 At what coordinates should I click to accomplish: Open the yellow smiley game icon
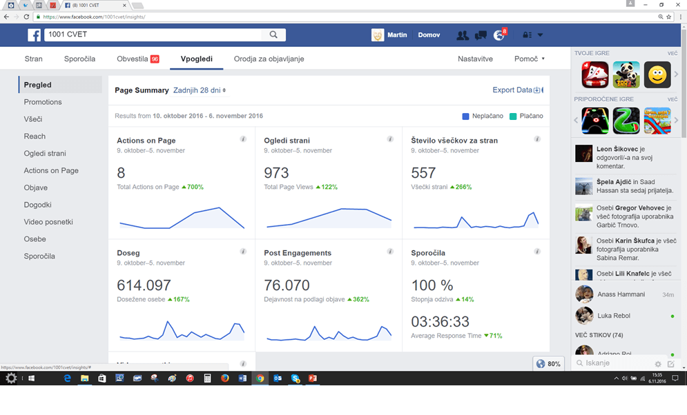(657, 74)
